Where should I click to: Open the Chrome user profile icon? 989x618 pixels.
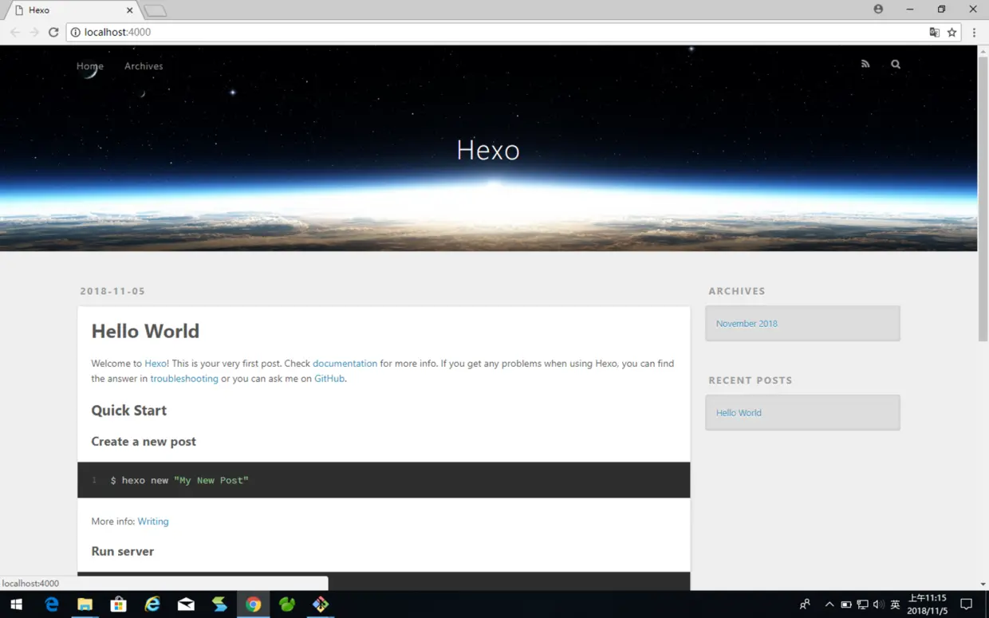coord(878,10)
